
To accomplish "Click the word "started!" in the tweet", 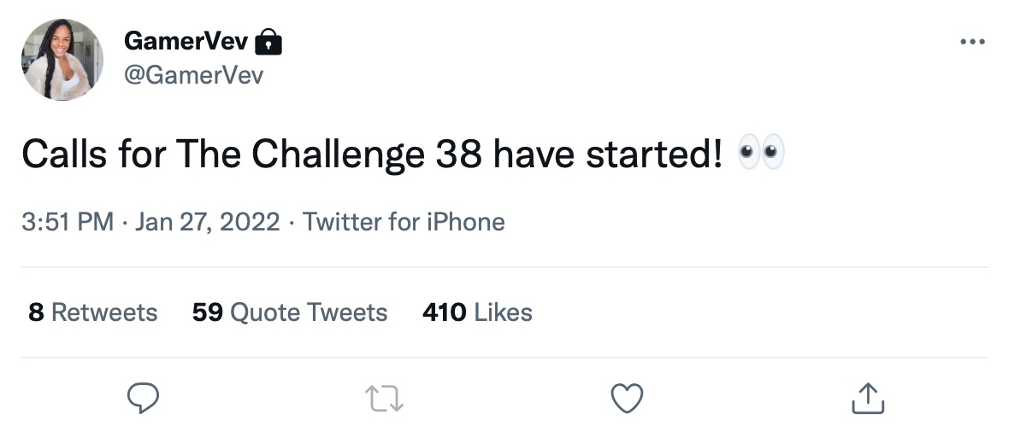I will [652, 154].
